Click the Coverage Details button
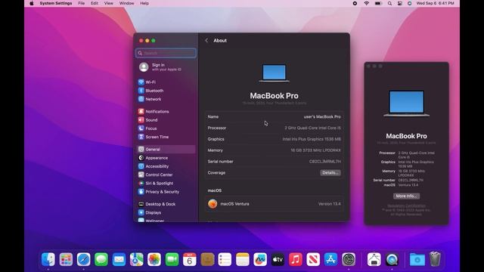Image resolution: width=484 pixels, height=272 pixels. [x=330, y=173]
